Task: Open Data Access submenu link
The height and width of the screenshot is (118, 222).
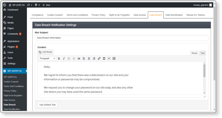Action: pos(9,100)
